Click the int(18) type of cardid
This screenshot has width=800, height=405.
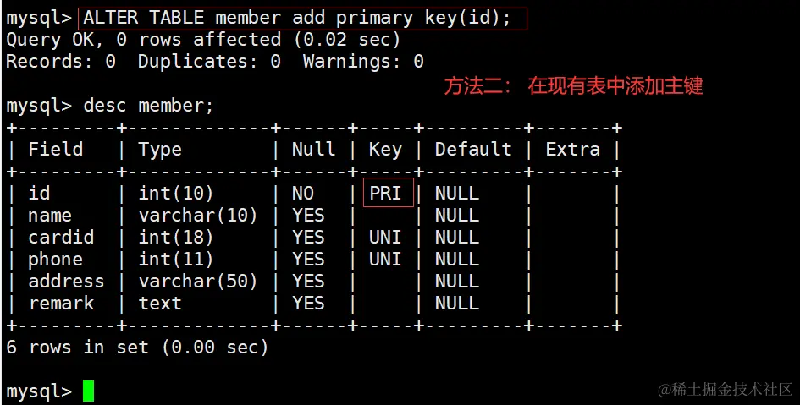(x=176, y=237)
